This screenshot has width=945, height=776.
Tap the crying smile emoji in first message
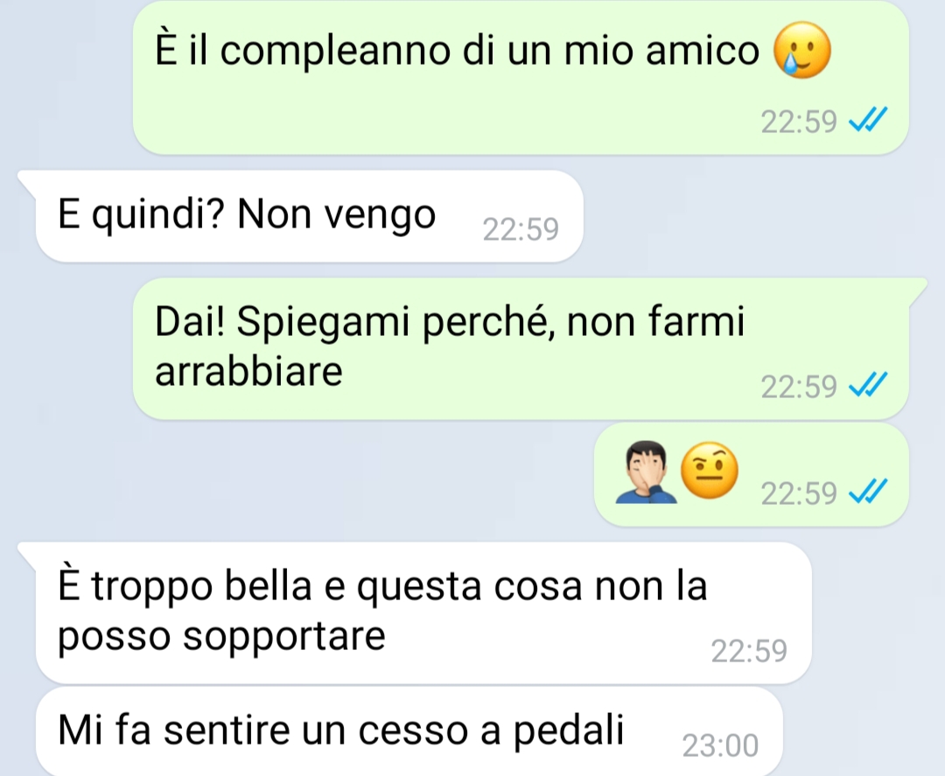click(802, 50)
